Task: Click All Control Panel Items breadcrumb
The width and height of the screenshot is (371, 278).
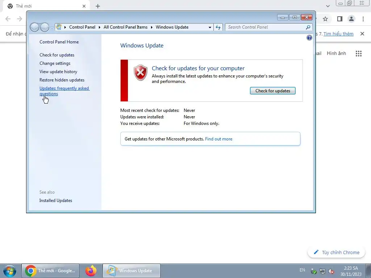Action: coord(125,27)
